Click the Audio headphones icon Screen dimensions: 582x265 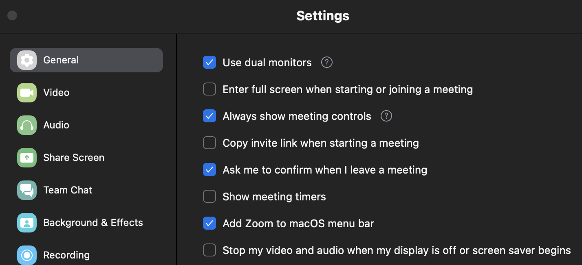point(26,125)
